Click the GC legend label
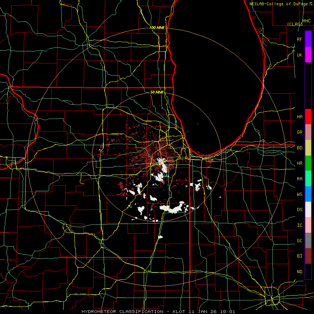This screenshot has height=314, width=314. point(300,240)
